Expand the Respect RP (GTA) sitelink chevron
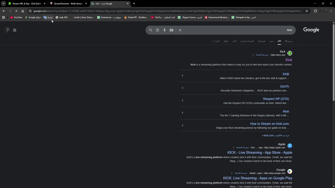Viewport: 335px width, 188px height. pos(182,101)
